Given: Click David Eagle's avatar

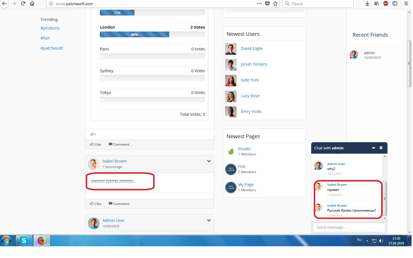Looking at the screenshot, I should click(x=231, y=49).
